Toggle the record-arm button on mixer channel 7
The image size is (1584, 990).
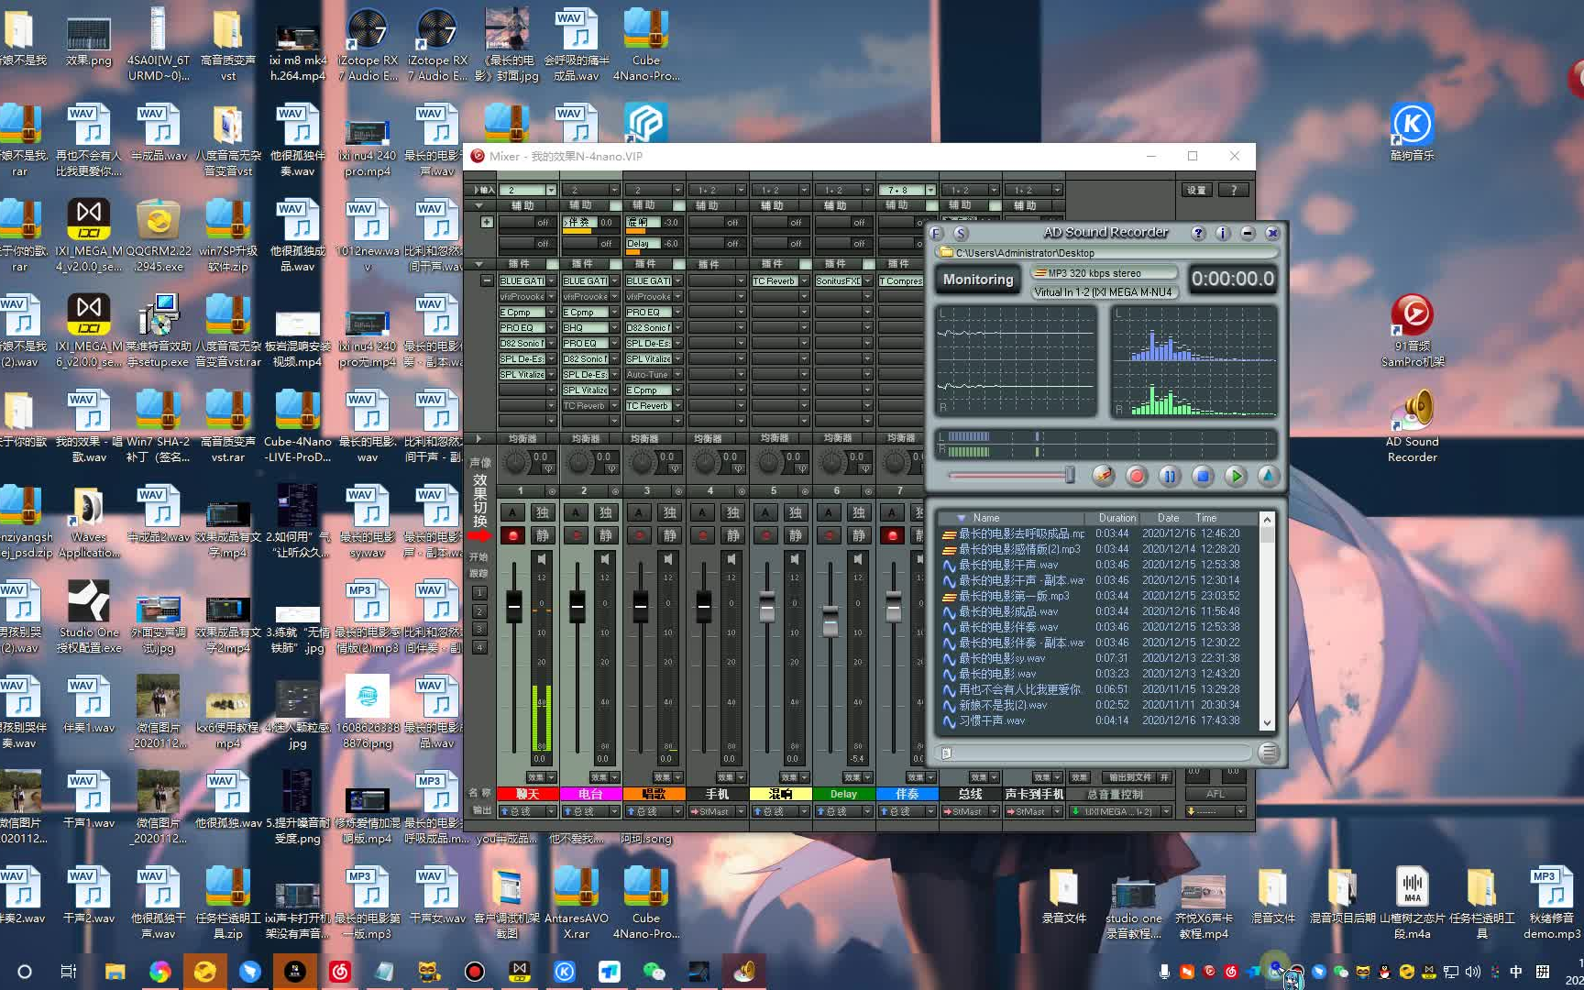click(892, 535)
